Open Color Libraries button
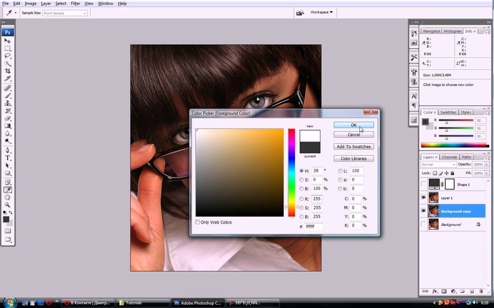This screenshot has width=494, height=308. tap(353, 158)
